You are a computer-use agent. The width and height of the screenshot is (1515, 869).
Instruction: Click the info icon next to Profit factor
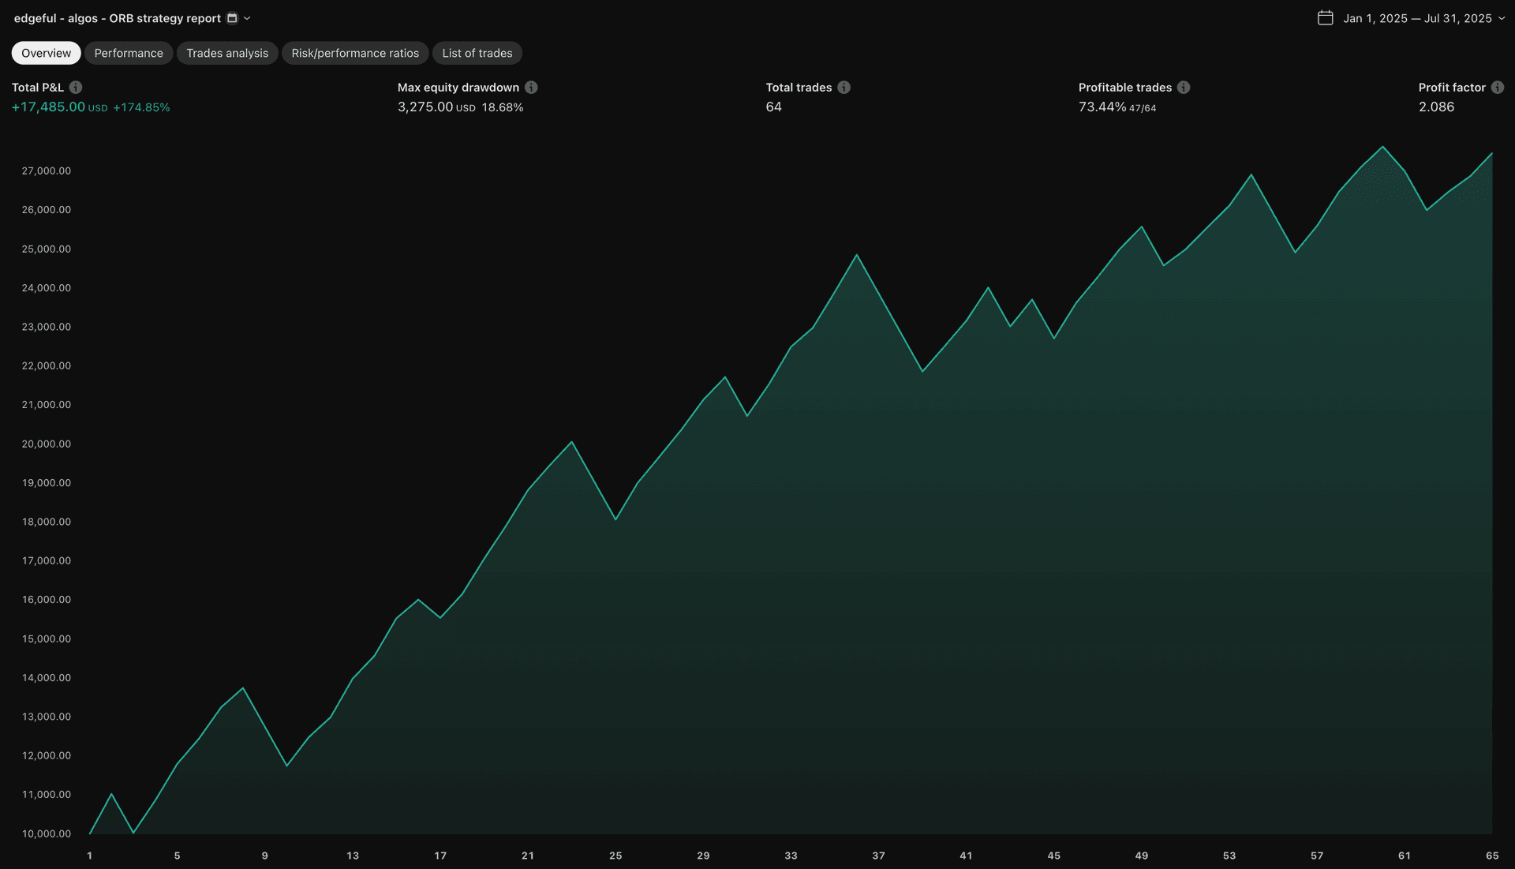[1496, 88]
